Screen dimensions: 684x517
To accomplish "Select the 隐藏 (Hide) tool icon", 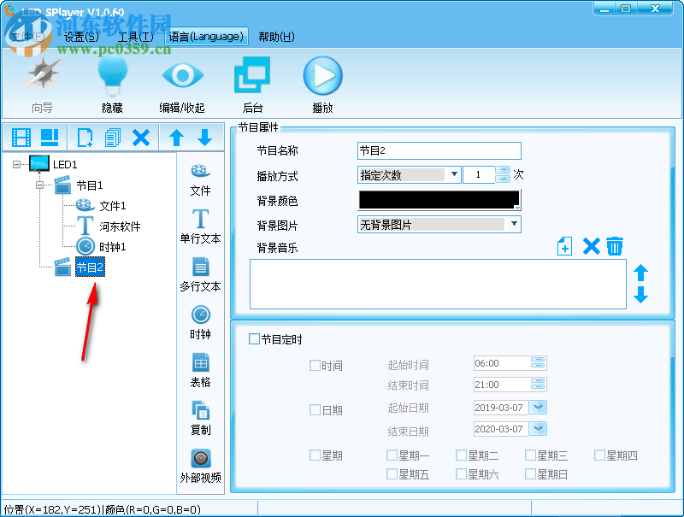I will tap(112, 75).
